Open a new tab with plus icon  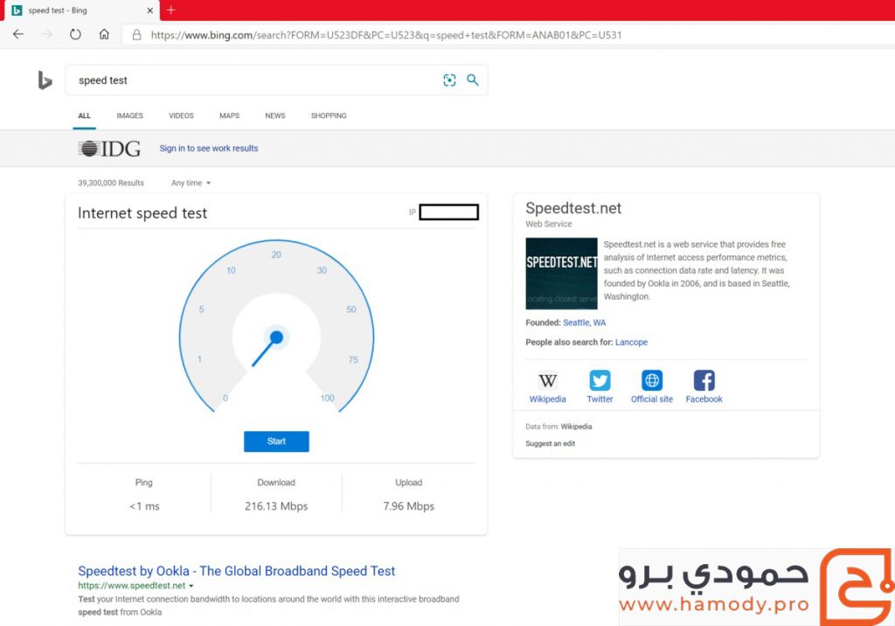tap(170, 10)
